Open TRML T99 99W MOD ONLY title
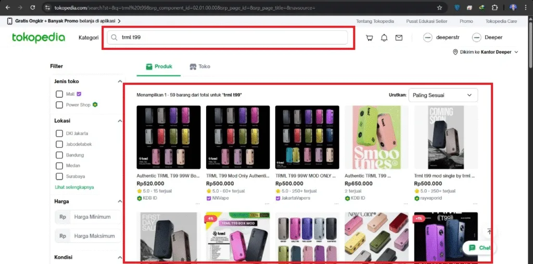The height and width of the screenshot is (264, 533). click(306, 176)
